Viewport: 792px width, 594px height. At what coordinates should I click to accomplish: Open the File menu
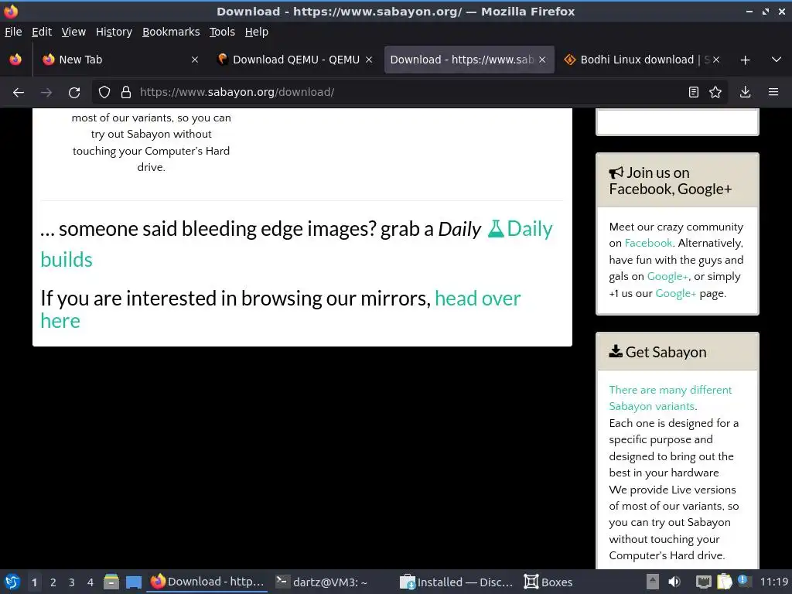pos(13,32)
